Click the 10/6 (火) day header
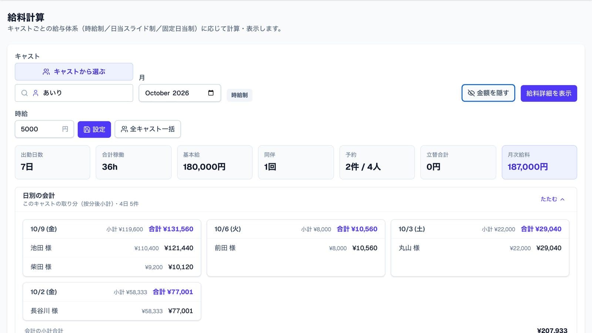Viewport: 592px width, 333px height. 296,229
